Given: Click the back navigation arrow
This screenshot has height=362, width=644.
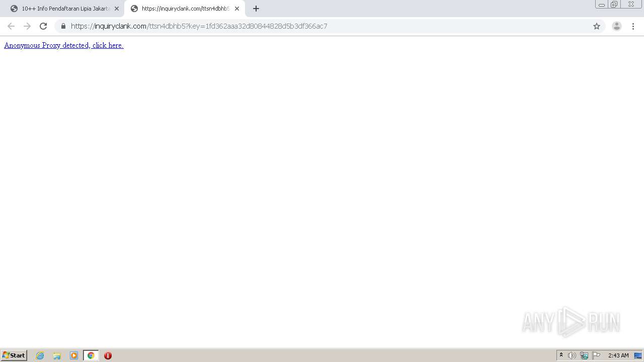Looking at the screenshot, I should (x=11, y=26).
